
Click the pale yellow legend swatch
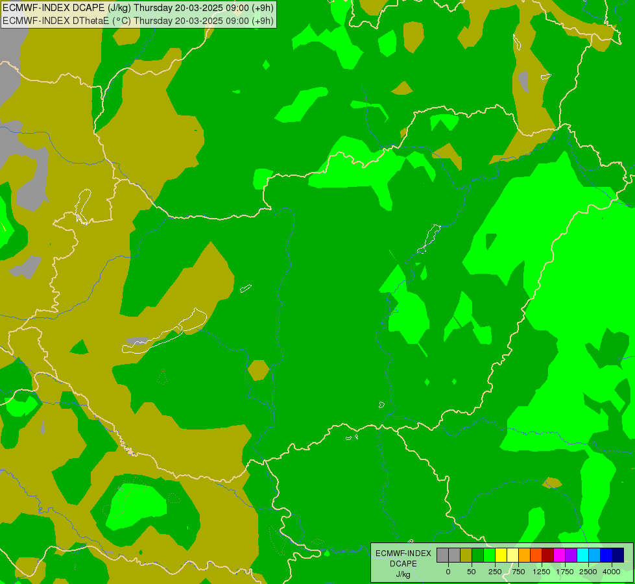click(512, 555)
